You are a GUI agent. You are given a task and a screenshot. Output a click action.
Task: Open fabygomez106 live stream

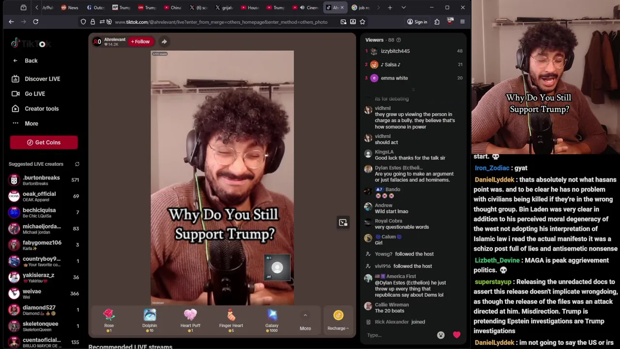tap(44, 245)
